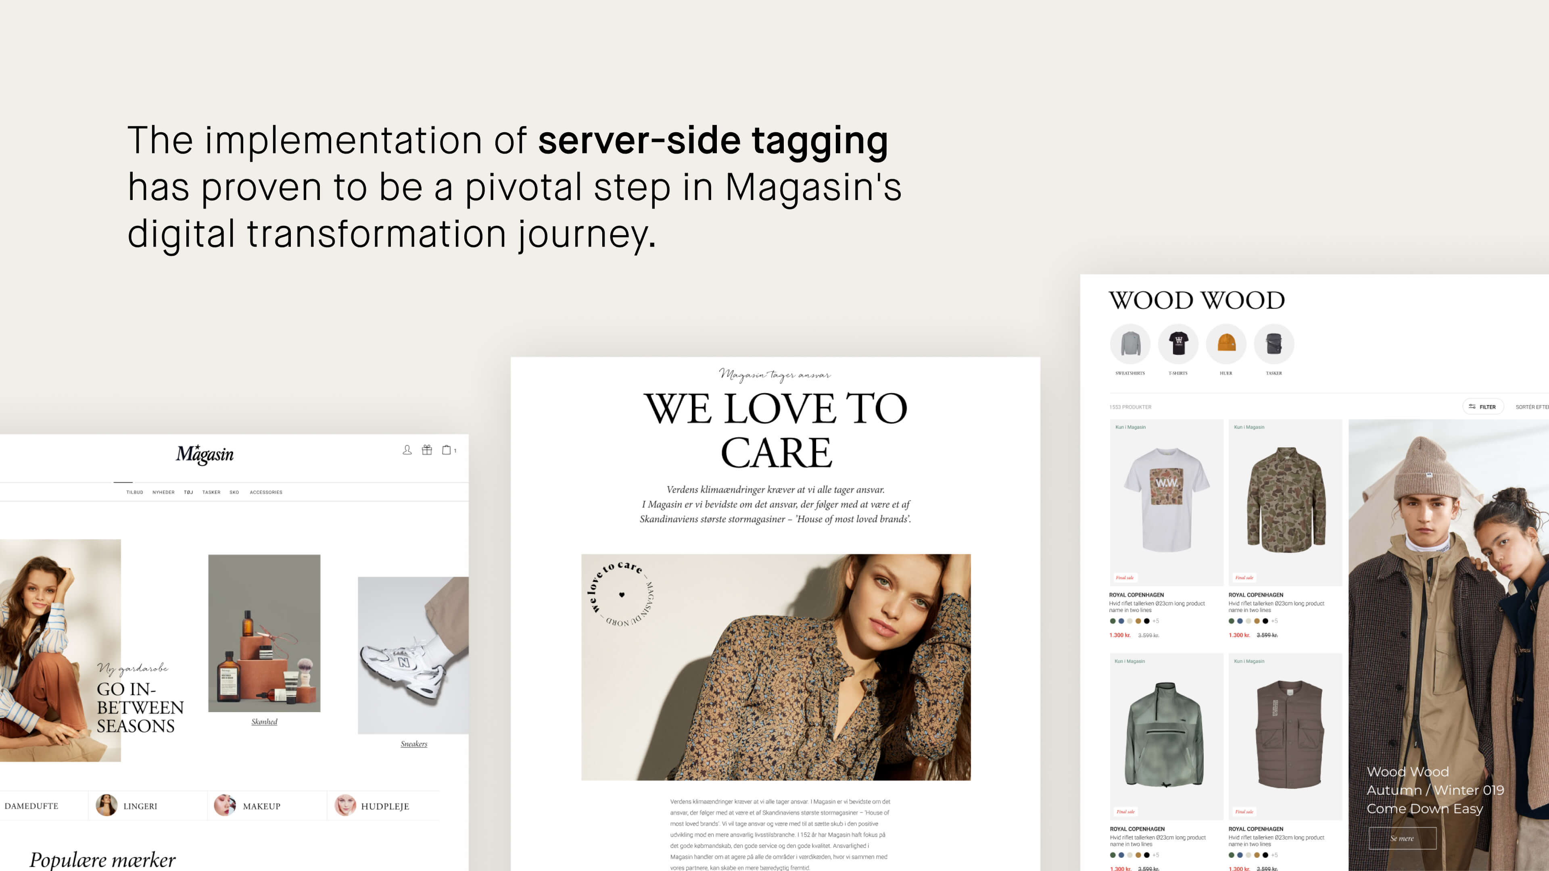
Task: Go to the Accessories menu item
Action: pyautogui.click(x=266, y=492)
